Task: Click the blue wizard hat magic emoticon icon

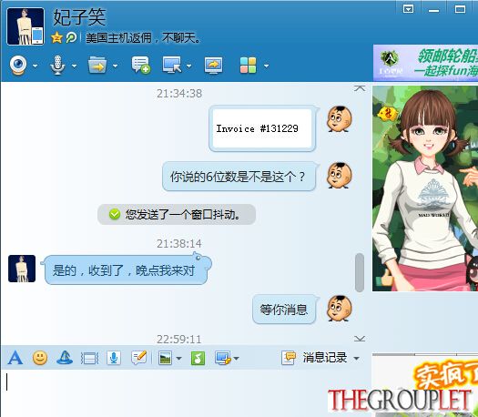Action: [x=65, y=358]
